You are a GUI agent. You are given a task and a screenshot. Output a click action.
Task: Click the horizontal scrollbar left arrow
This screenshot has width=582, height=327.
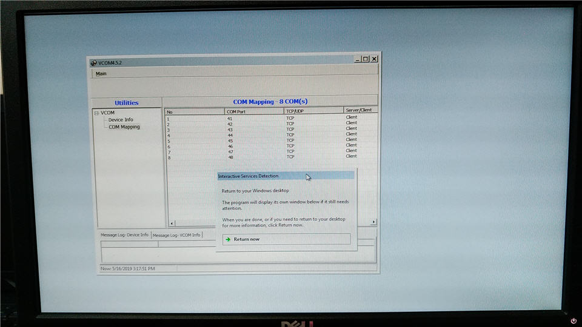pos(172,223)
